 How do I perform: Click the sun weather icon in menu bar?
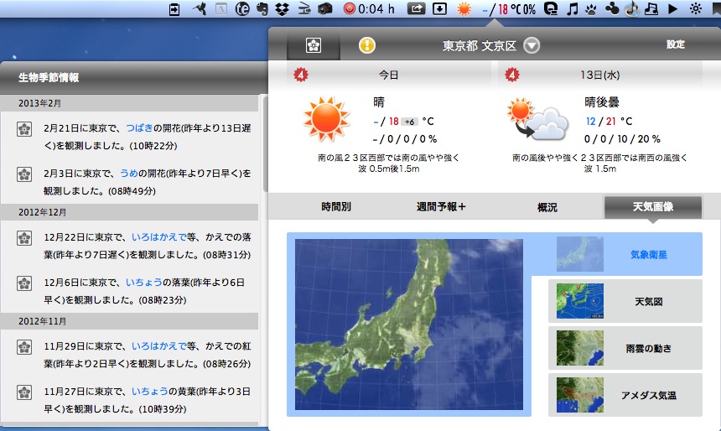(x=464, y=9)
